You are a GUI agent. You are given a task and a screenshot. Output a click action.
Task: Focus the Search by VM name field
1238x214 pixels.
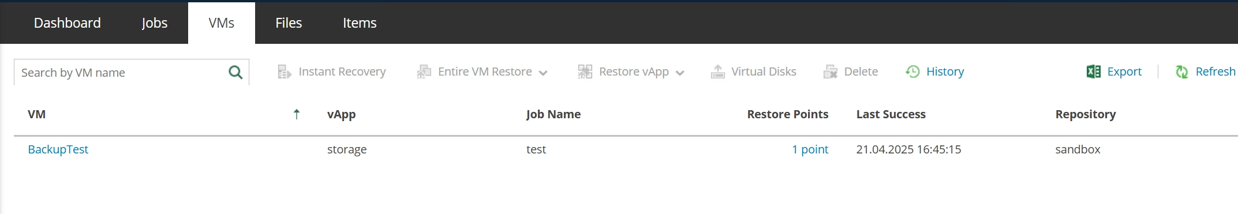tap(121, 72)
